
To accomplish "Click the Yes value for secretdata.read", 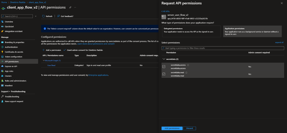I will point(250,74).
